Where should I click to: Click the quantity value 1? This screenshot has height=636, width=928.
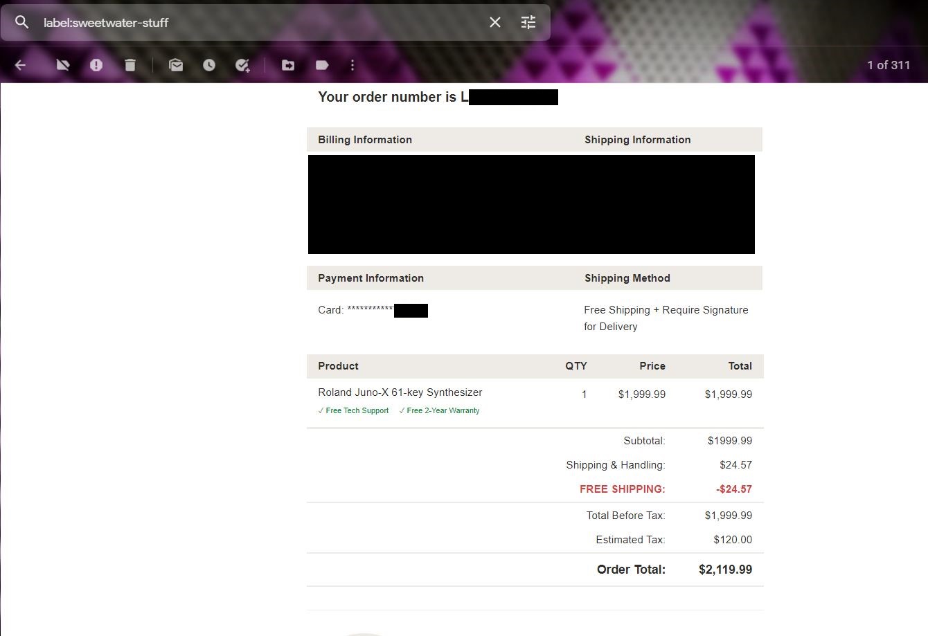[x=584, y=394]
